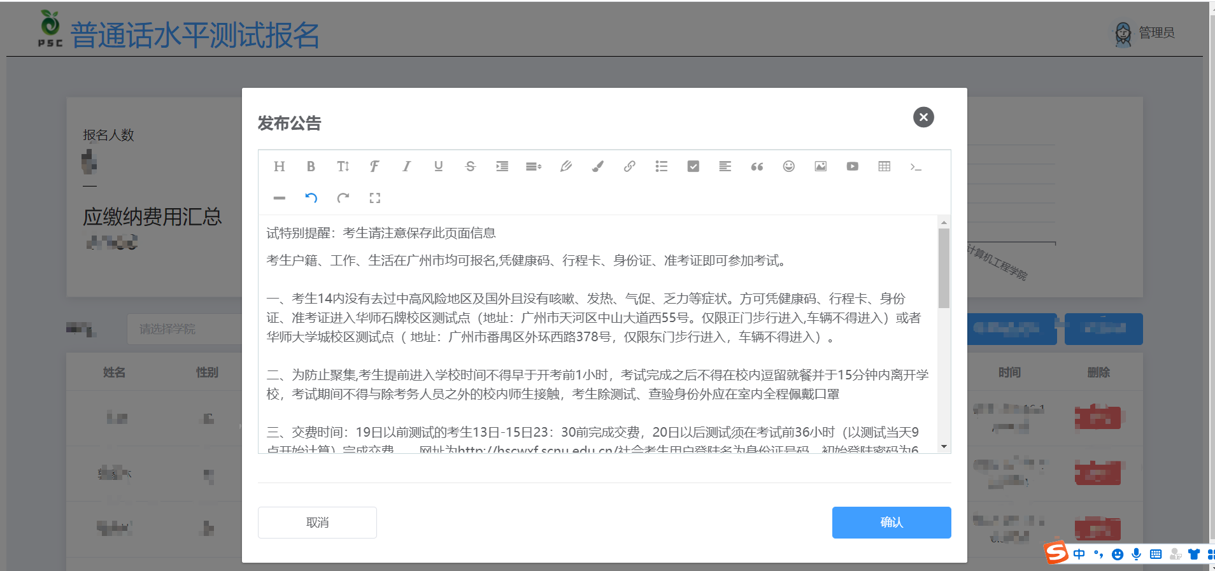
Task: Click the 应缴纳费用汇总 label
Action: coord(152,217)
